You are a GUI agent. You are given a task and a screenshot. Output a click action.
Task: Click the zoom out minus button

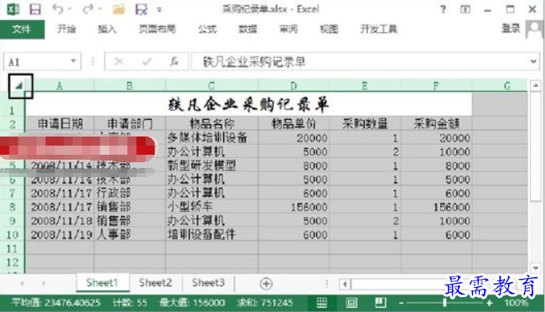[401, 303]
